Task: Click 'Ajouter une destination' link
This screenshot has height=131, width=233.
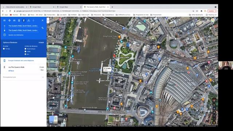Action: (16, 35)
